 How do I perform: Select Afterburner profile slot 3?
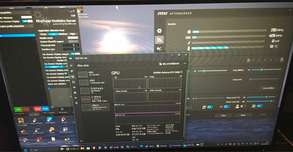pyautogui.click(x=265, y=60)
